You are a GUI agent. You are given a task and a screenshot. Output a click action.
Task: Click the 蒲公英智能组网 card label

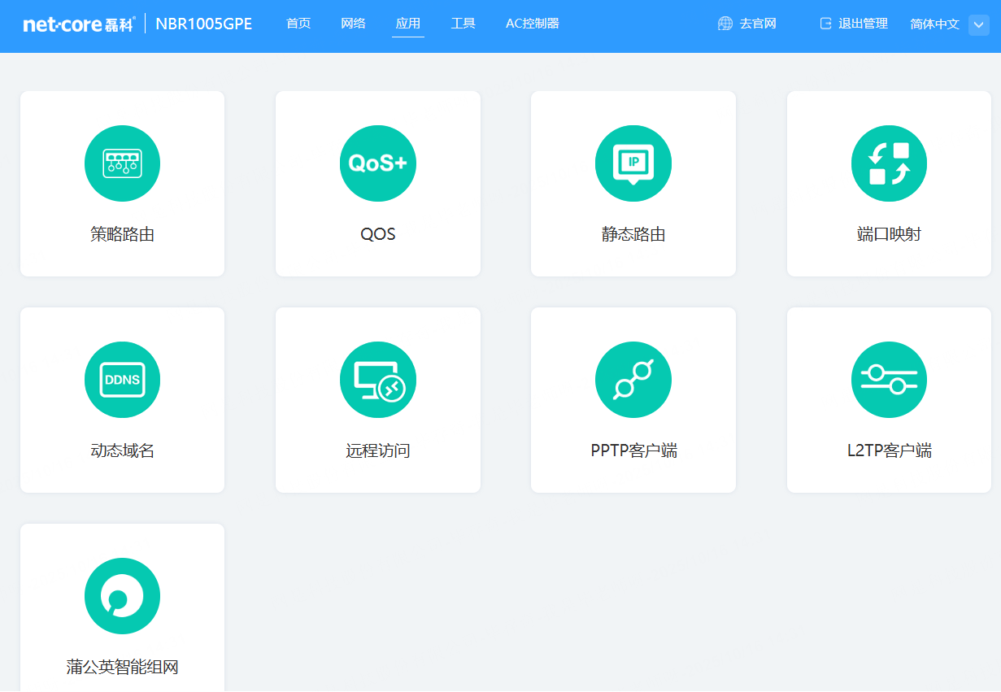(x=122, y=668)
